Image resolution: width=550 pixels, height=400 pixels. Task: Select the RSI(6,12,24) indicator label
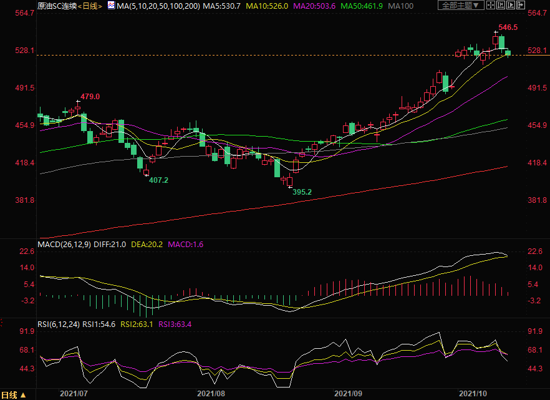coord(59,324)
